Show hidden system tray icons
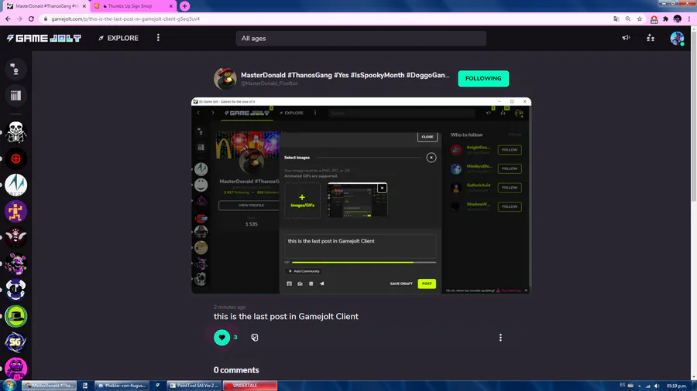 [x=640, y=386]
